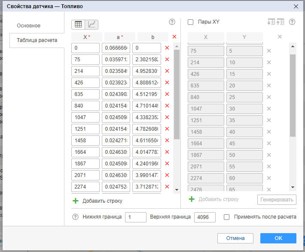Click the b column header
Viewport: 305px width, 252px height.
click(153, 37)
